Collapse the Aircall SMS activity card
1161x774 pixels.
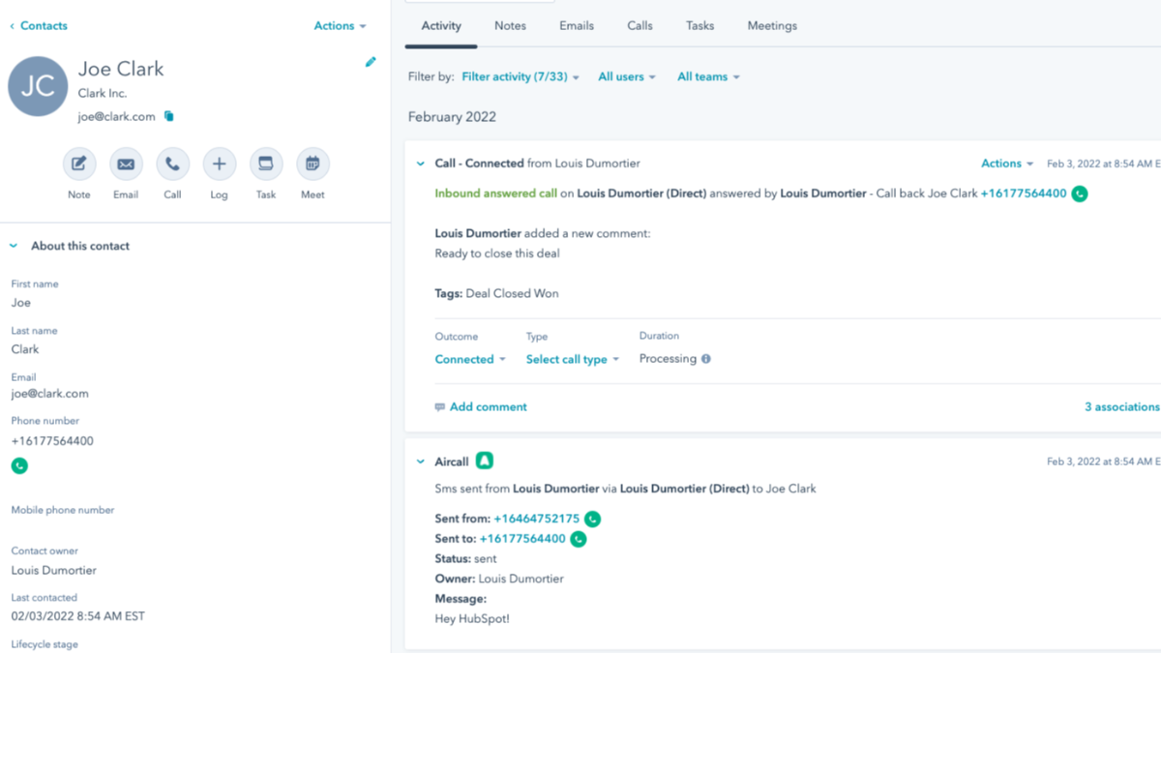click(420, 461)
